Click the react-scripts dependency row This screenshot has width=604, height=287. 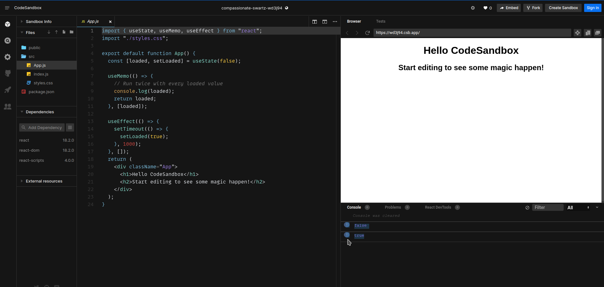click(47, 160)
